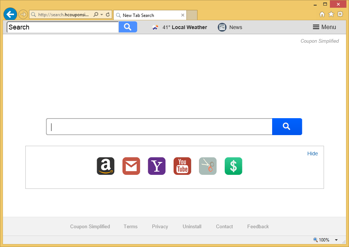Image resolution: width=349 pixels, height=247 pixels.
Task: Click the Coupon Simplified top-right label
Action: [320, 41]
